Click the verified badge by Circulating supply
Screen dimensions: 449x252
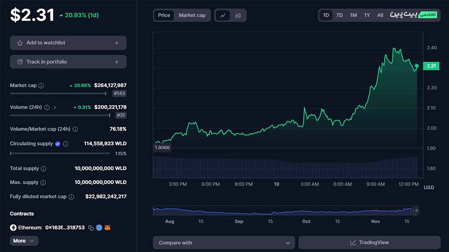click(x=58, y=144)
